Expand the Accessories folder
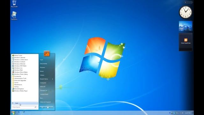204x115 pixels. [17, 76]
